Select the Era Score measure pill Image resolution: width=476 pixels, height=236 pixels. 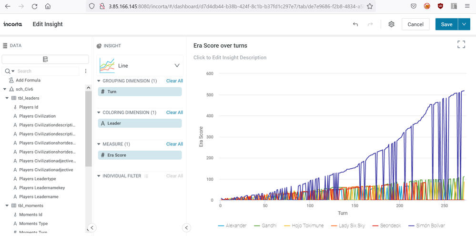(140, 155)
